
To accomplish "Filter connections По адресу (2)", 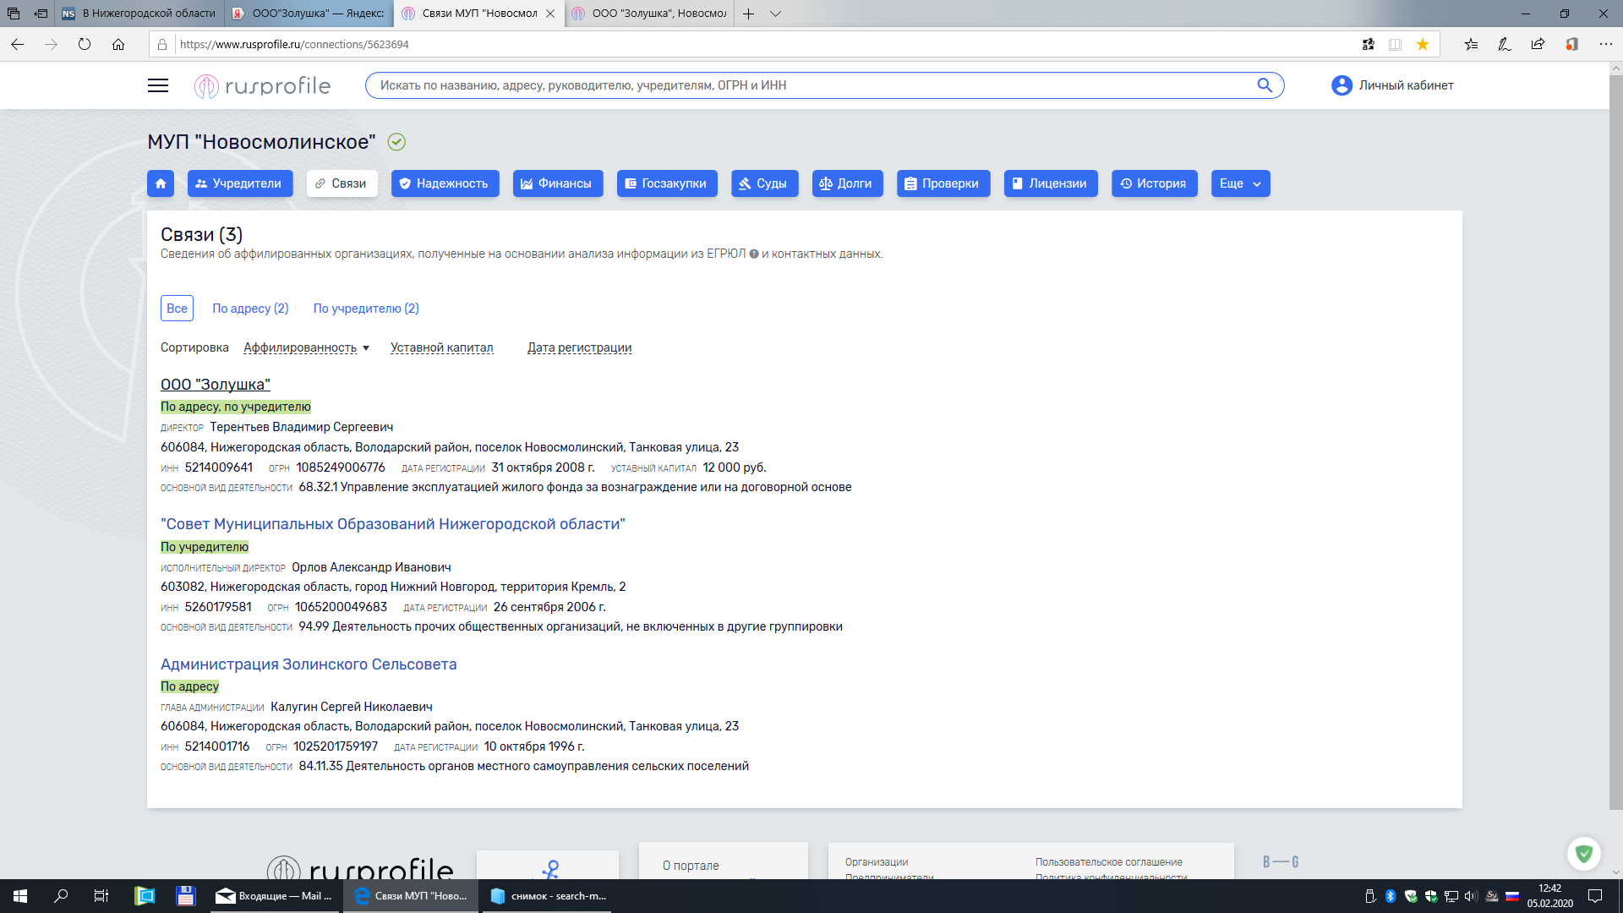I will 250,309.
